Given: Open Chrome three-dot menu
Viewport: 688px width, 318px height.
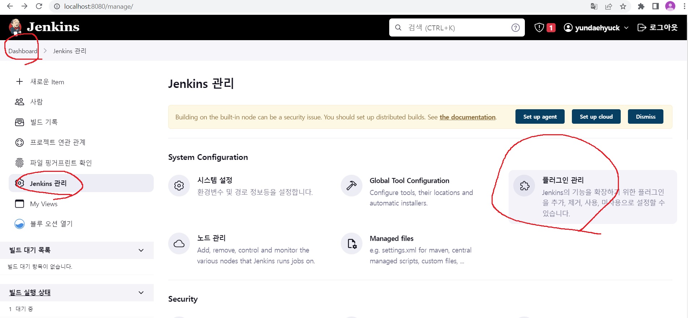Looking at the screenshot, I should click(x=684, y=7).
